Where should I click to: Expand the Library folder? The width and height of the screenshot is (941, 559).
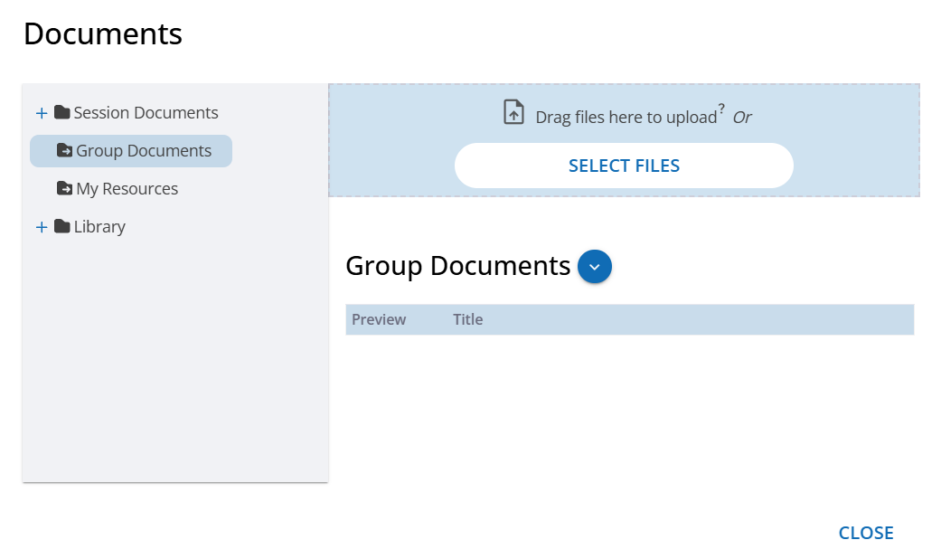[42, 227]
